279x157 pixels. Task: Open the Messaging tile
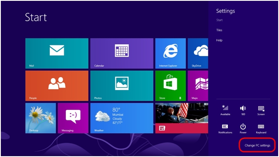[x=73, y=118]
